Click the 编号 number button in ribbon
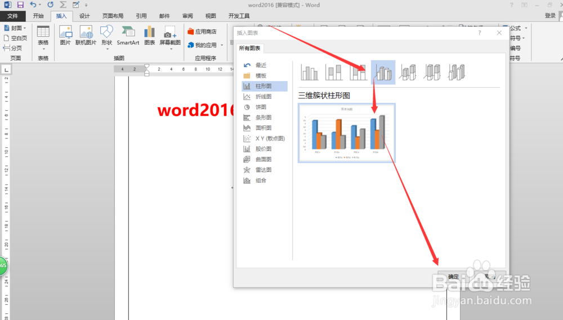 (x=515, y=48)
